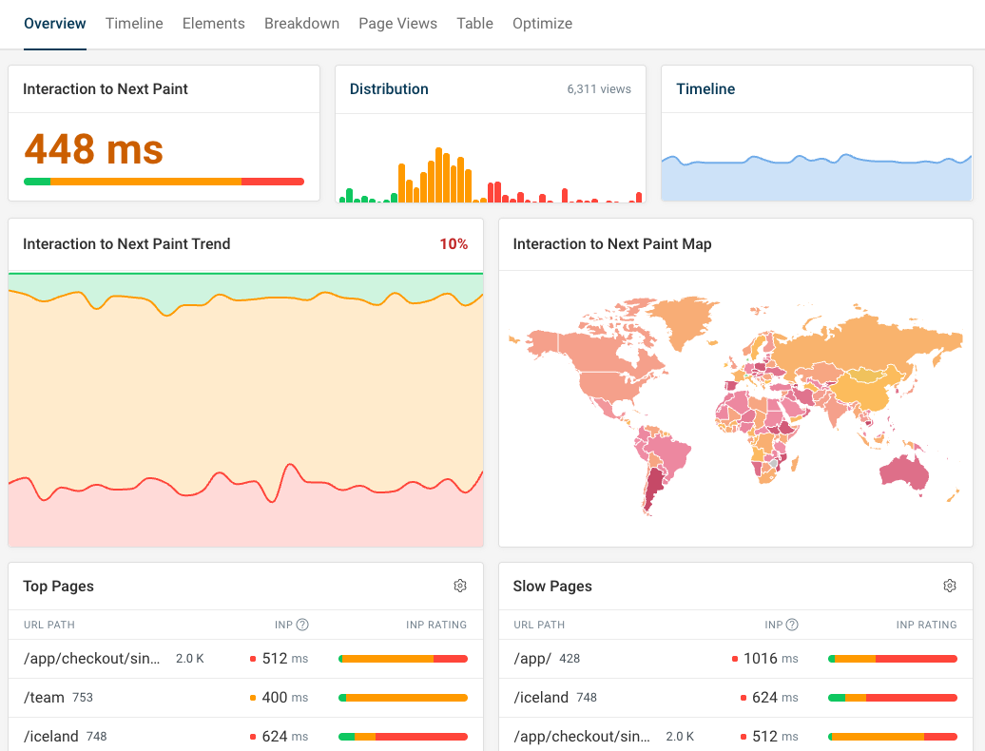Viewport: 985px width, 751px height.
Task: Open the Elements tab
Action: (x=213, y=23)
